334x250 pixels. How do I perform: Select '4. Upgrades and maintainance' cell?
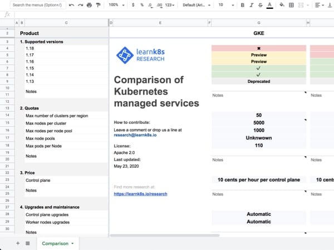pos(50,207)
